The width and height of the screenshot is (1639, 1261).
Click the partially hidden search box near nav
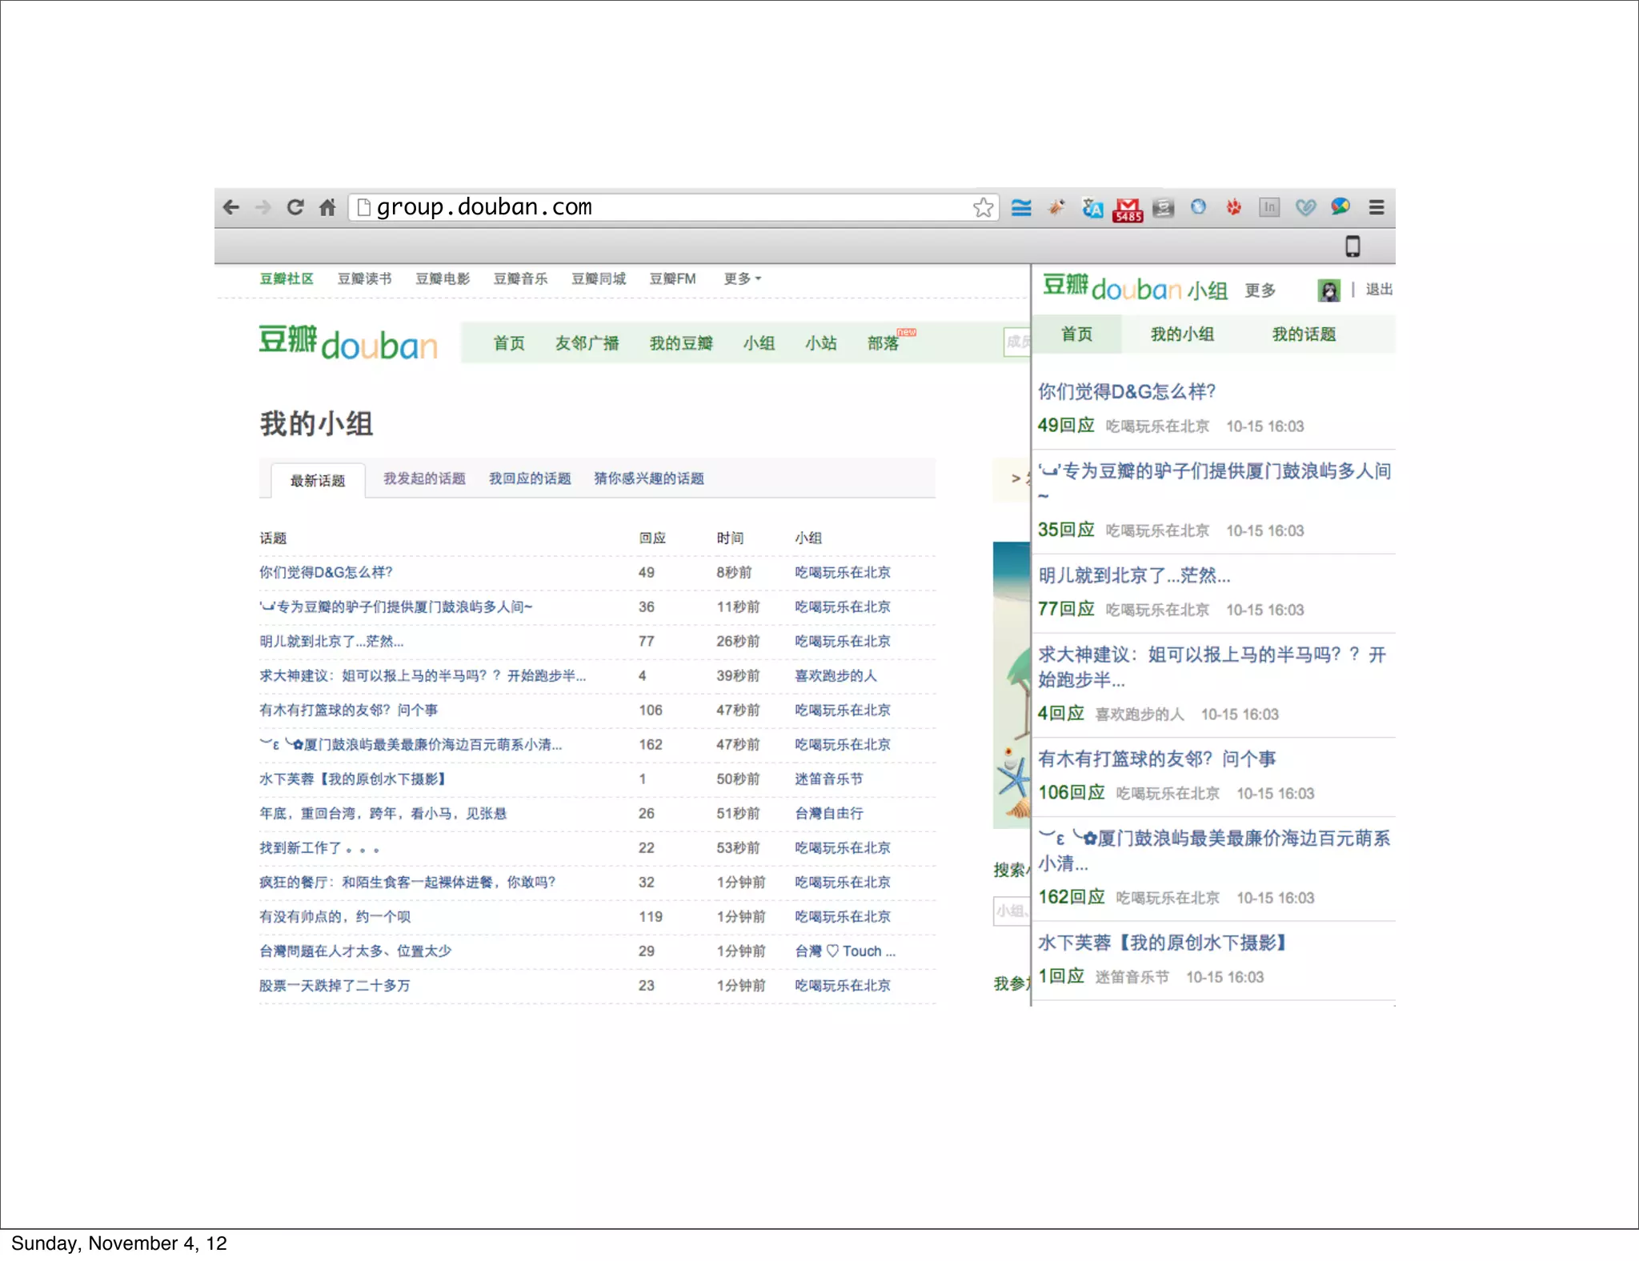pos(1016,342)
